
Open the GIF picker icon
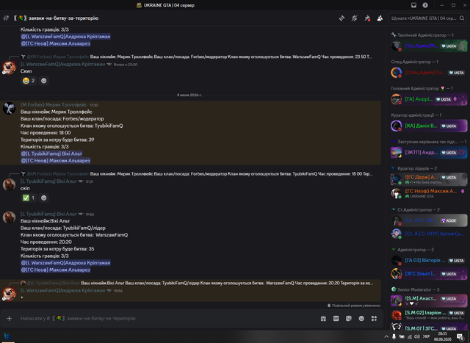pyautogui.click(x=336, y=319)
